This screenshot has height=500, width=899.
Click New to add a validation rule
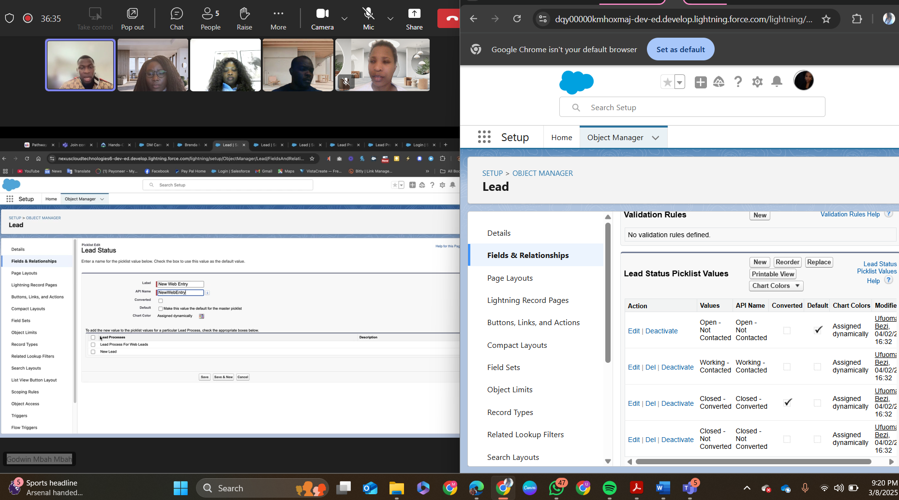click(x=759, y=215)
